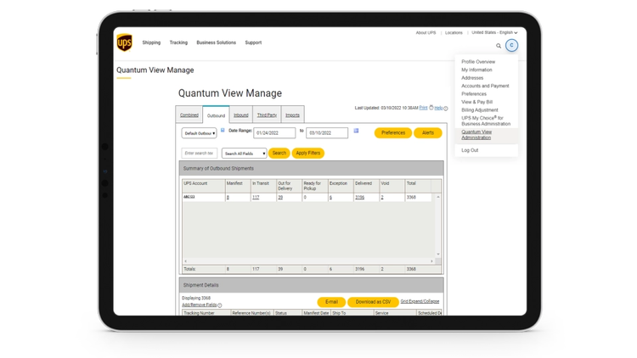Open the Search All Fields dropdown
The width and height of the screenshot is (637, 358).
[244, 154]
